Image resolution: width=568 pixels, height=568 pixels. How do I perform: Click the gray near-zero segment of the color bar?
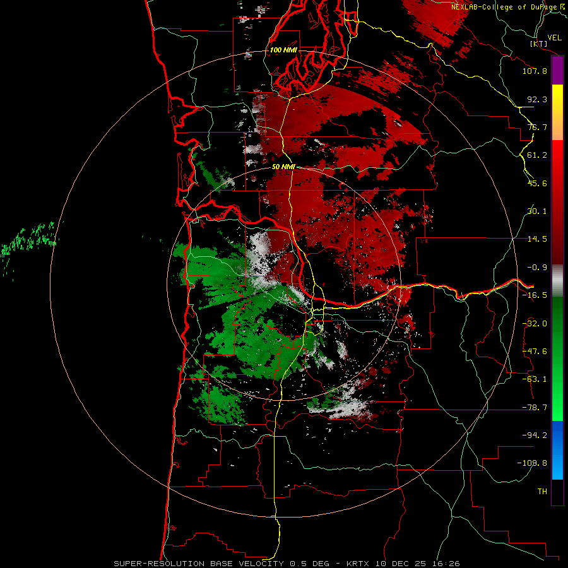click(x=557, y=281)
